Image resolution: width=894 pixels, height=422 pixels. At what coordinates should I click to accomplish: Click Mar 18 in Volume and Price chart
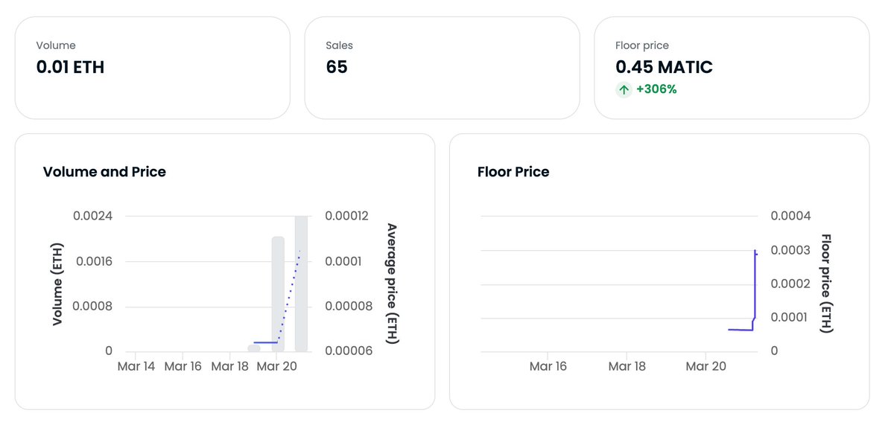pyautogui.click(x=230, y=366)
